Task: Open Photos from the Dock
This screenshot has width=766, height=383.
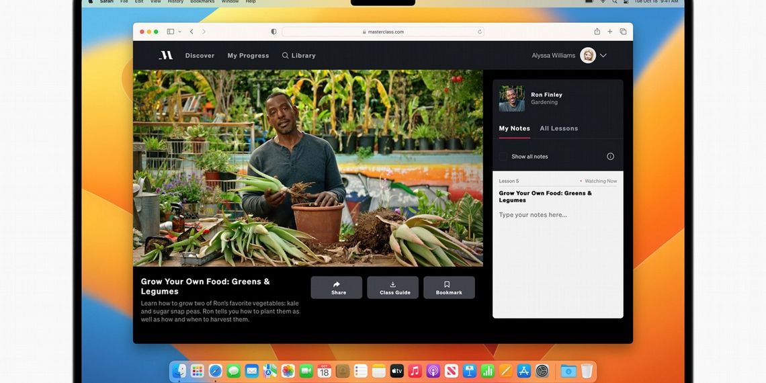Action: 288,371
